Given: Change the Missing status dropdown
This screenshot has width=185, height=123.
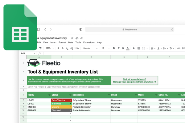Looking at the screenshot, I should [70, 107].
